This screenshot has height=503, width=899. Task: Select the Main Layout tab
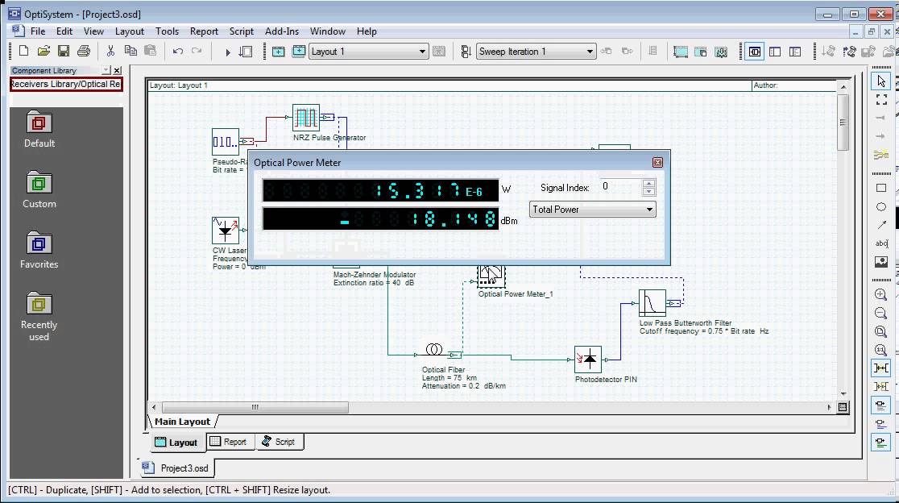pos(182,422)
